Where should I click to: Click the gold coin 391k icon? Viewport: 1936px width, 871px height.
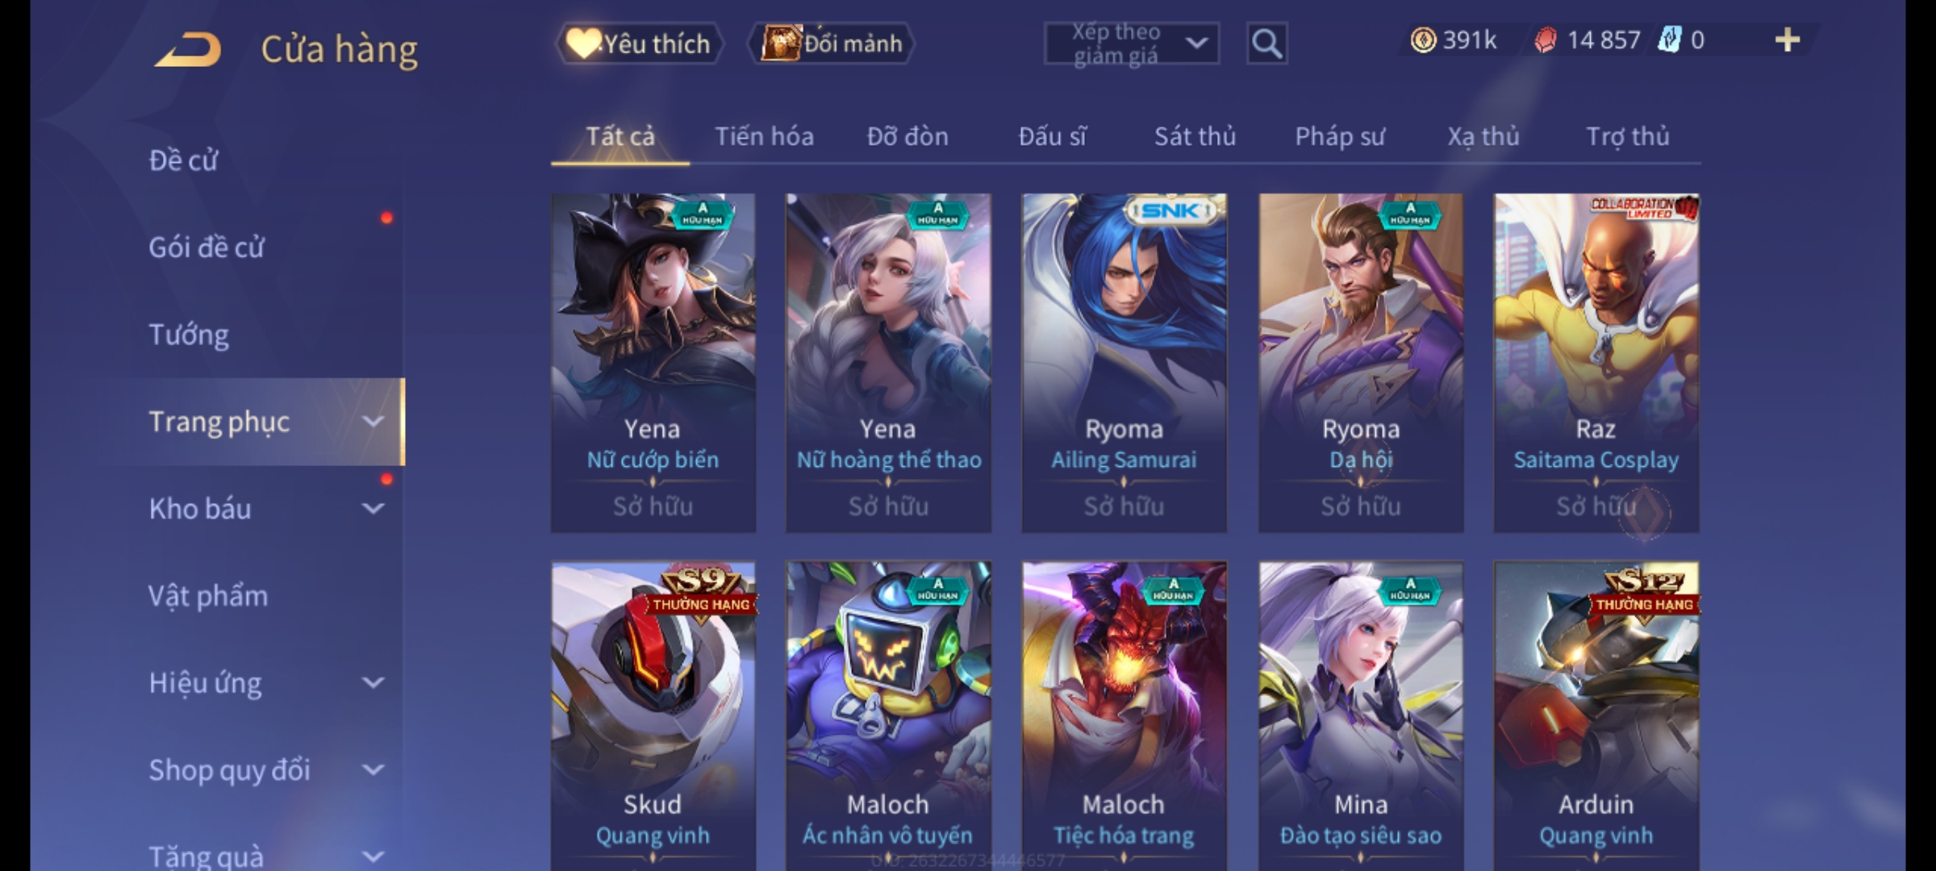(x=1423, y=40)
